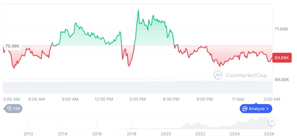Screen dimensions: 297x138
Task: Open the Analyze chart button
Action: pyautogui.click(x=256, y=109)
